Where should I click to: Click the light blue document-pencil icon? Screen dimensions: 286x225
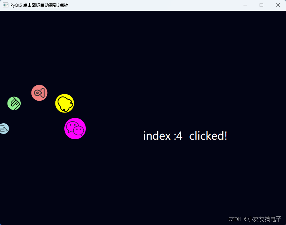click(x=4, y=129)
